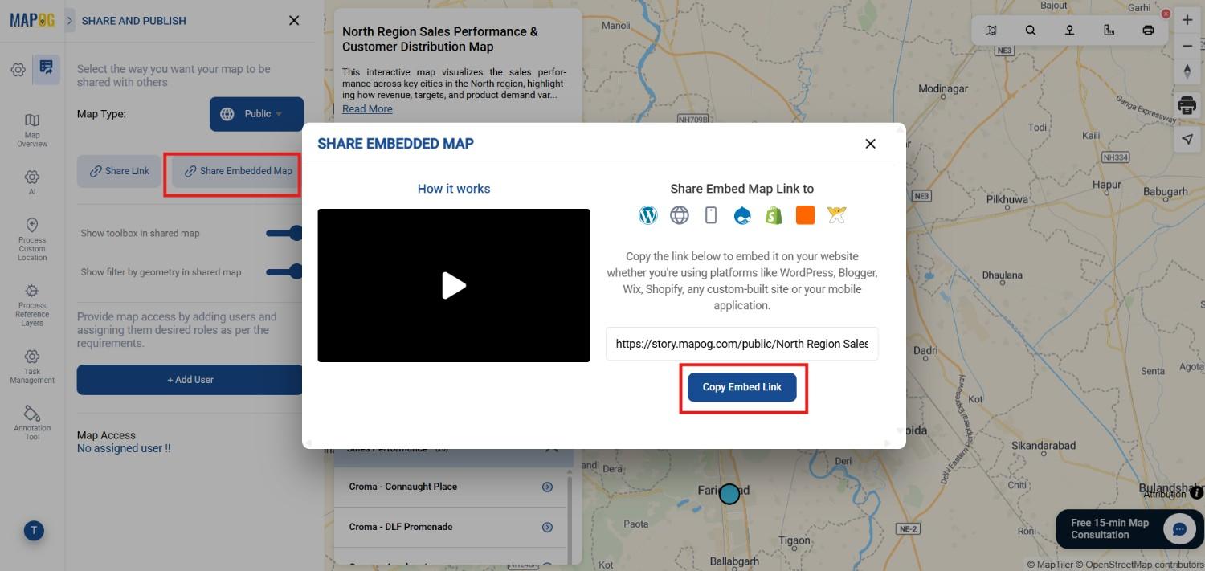Toggle Show toolbox in shared map
The width and height of the screenshot is (1205, 571).
pyautogui.click(x=284, y=233)
